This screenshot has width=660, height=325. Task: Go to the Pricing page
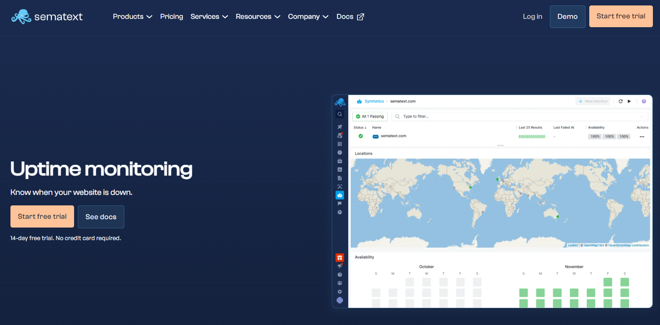[172, 17]
